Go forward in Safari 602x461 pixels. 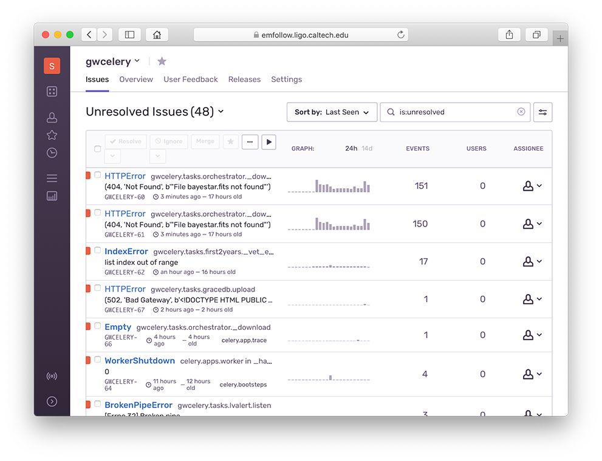[104, 35]
